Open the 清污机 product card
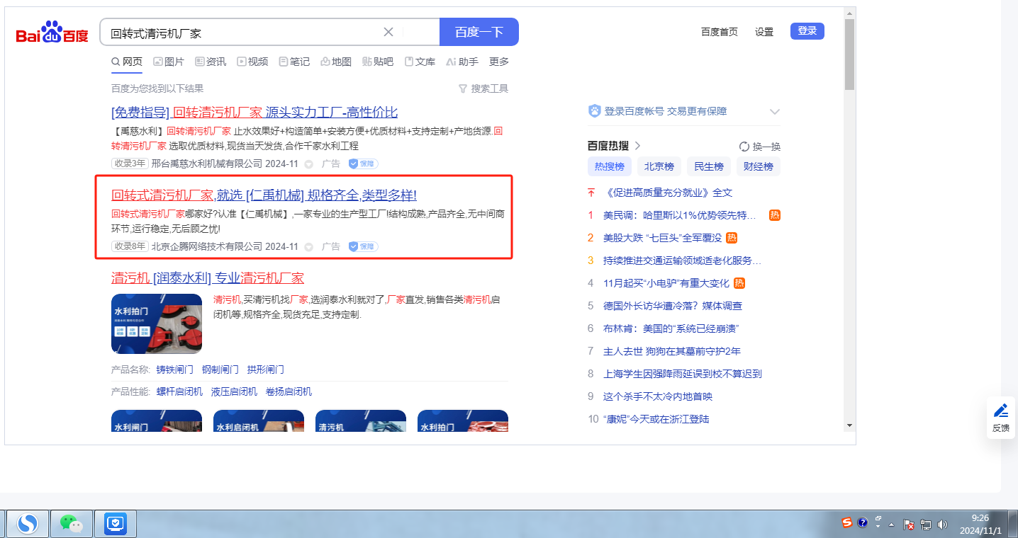 pyautogui.click(x=361, y=420)
